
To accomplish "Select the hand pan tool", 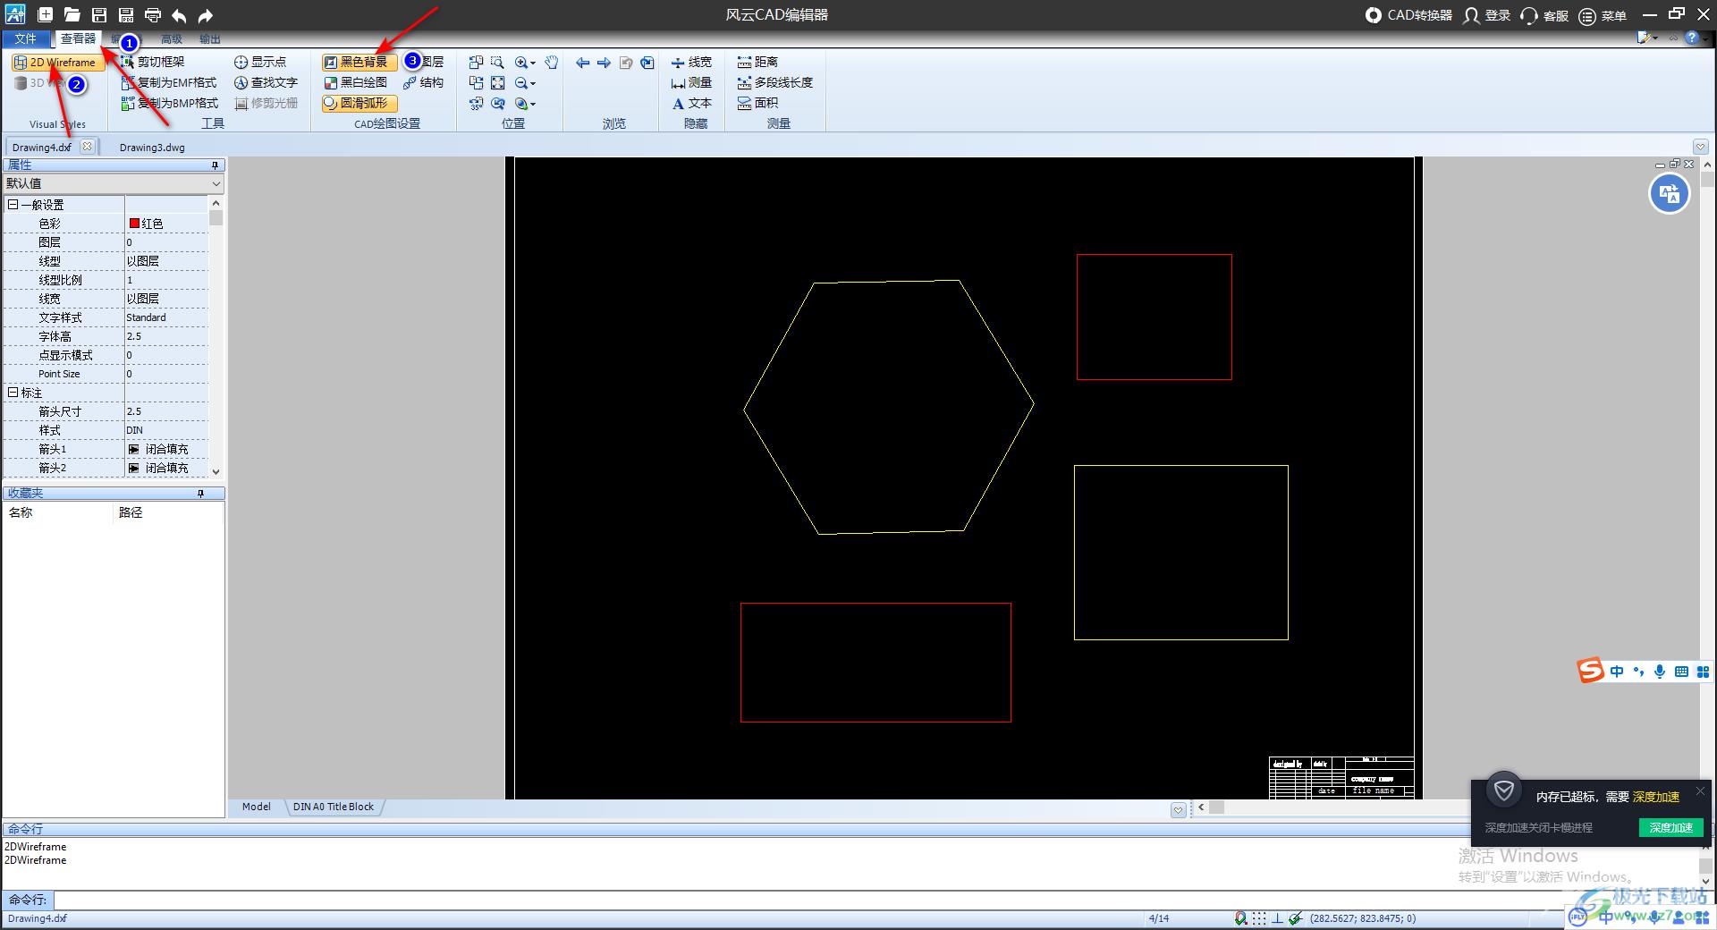I will pos(552,62).
